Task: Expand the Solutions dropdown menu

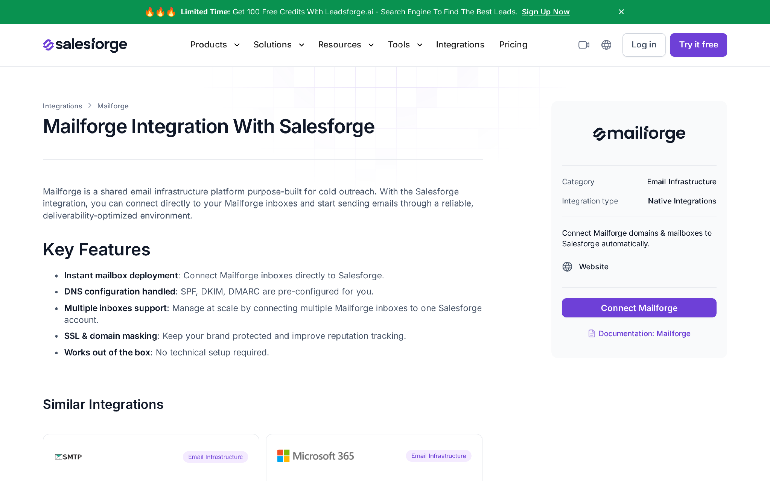Action: click(x=279, y=45)
